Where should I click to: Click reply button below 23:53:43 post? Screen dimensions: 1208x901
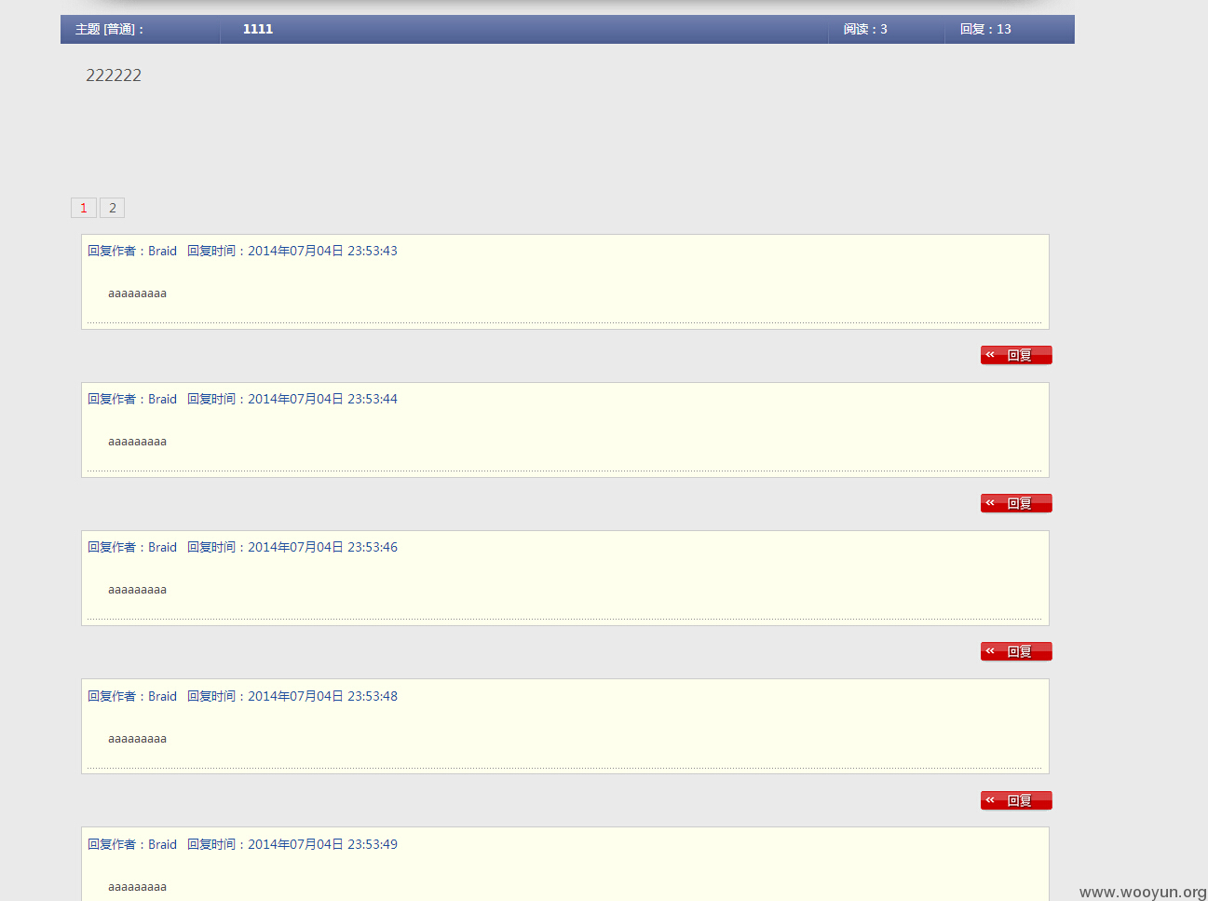point(1016,355)
